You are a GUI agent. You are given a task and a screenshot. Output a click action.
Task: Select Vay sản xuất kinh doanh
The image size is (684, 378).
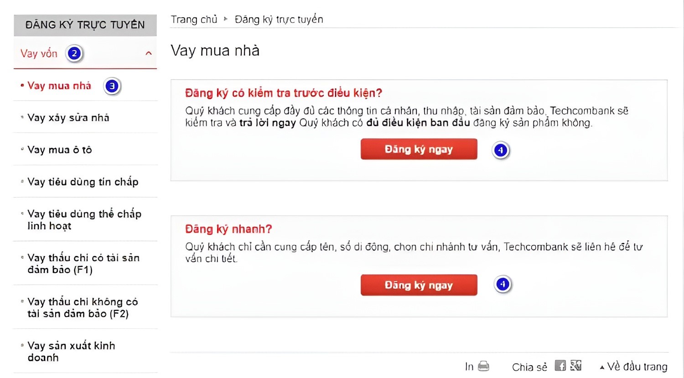click(71, 352)
